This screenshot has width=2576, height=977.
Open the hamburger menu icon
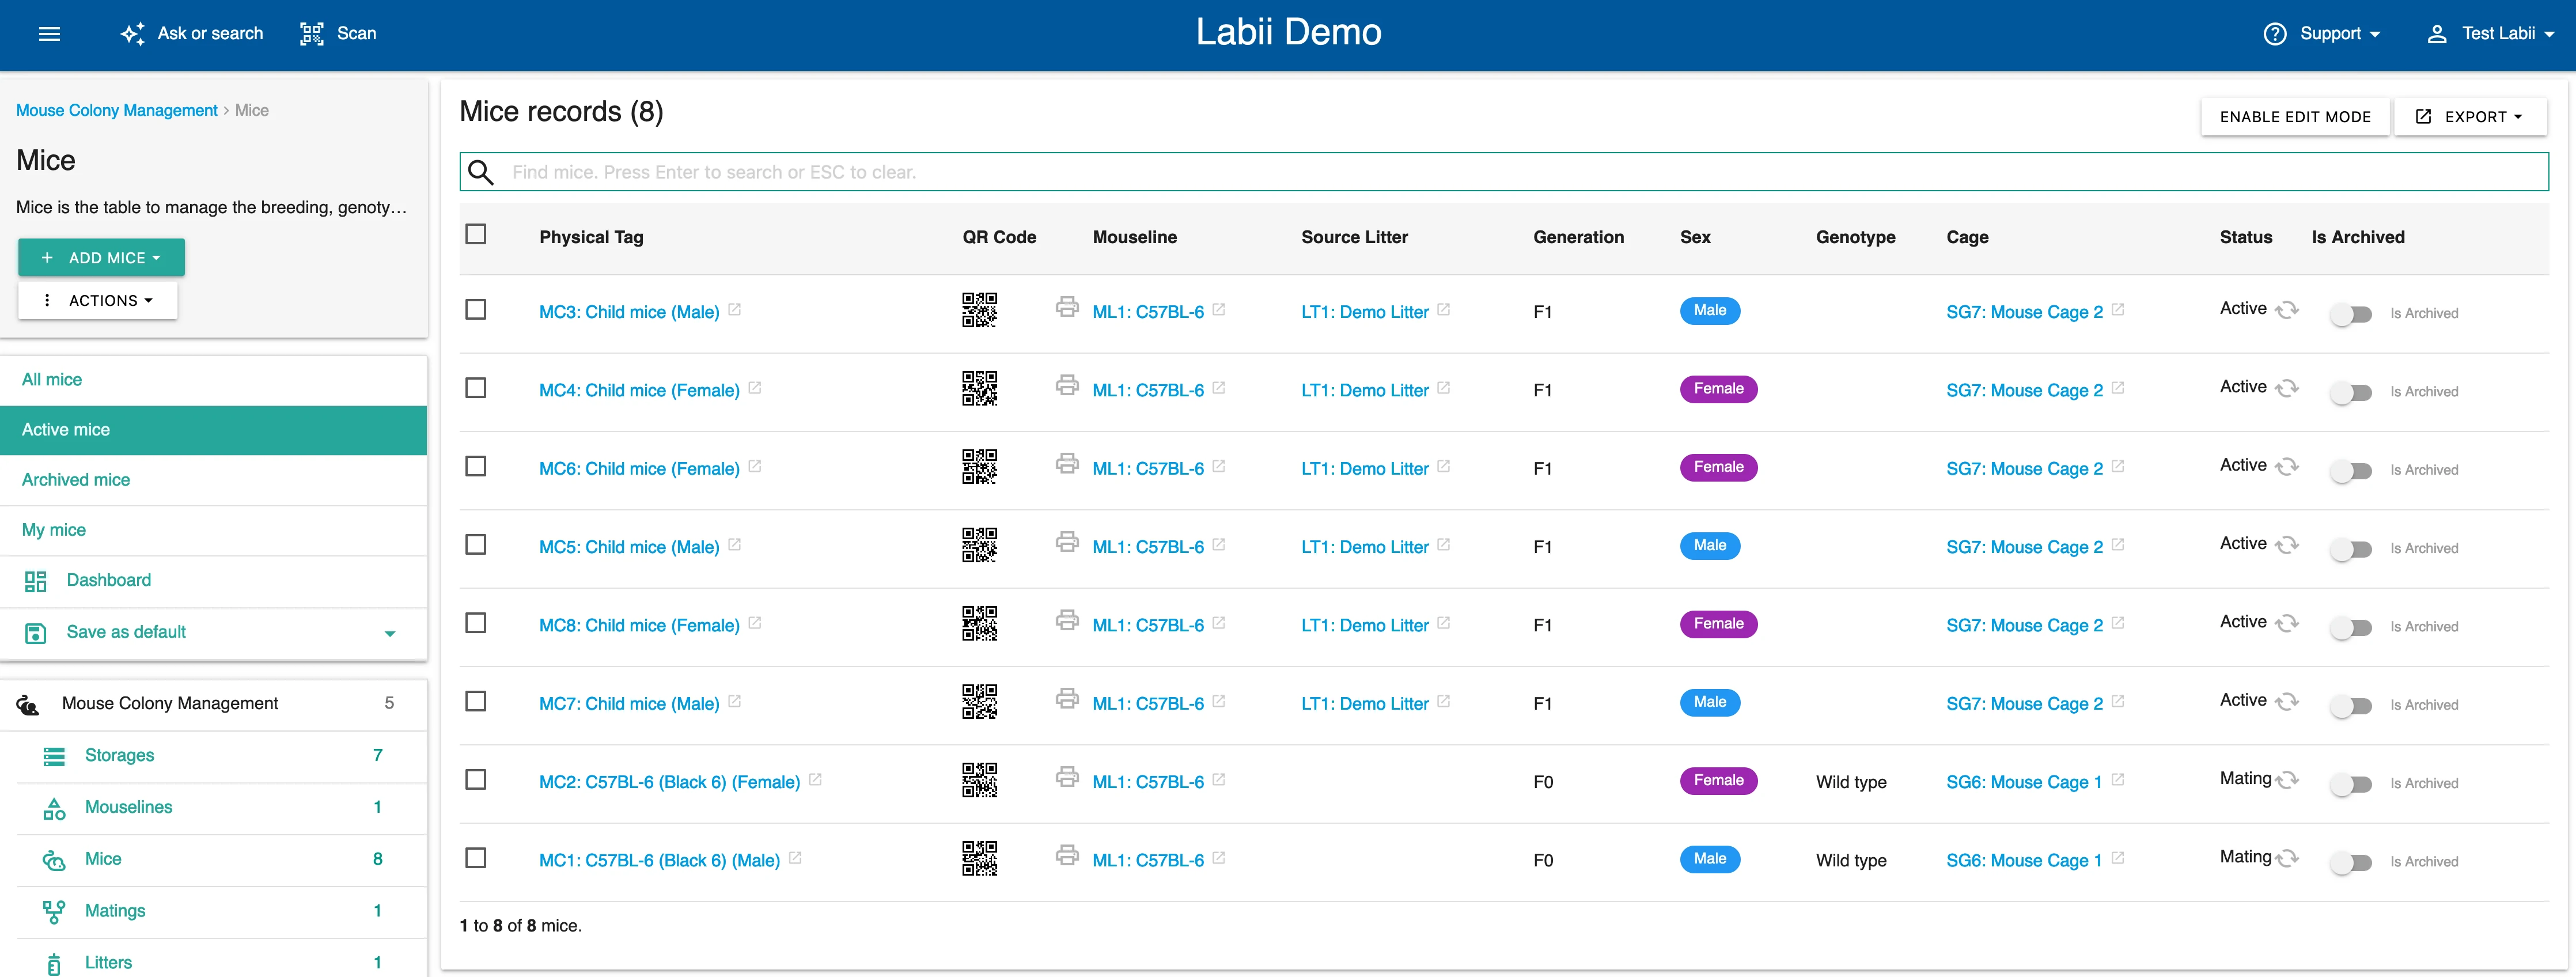[x=49, y=34]
